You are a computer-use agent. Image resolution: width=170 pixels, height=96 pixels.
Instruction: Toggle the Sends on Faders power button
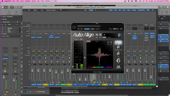pyautogui.click(x=57, y=10)
